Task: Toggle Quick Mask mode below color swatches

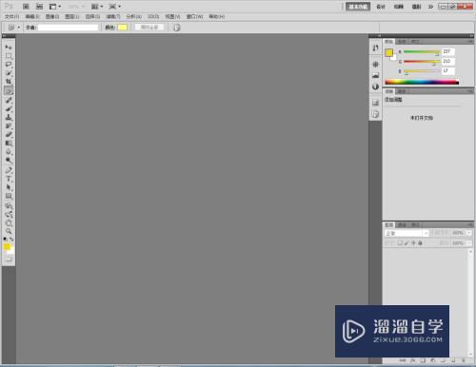Action: point(9,259)
